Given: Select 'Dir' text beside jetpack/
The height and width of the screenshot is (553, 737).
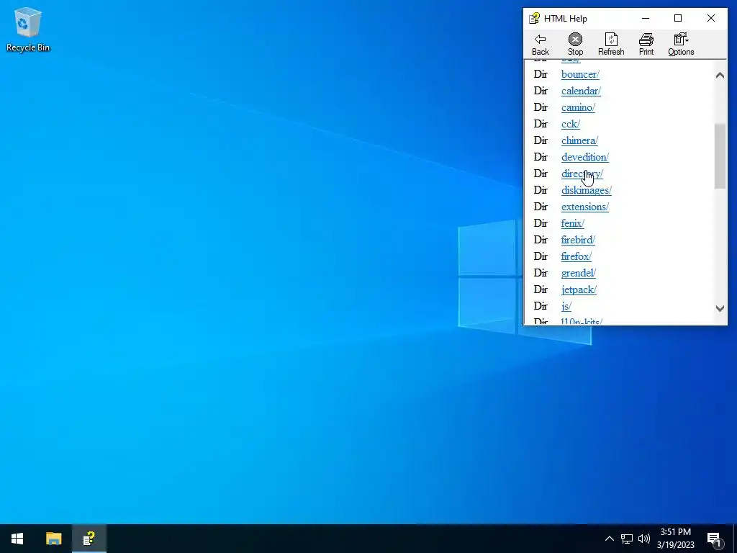Looking at the screenshot, I should pos(541,289).
